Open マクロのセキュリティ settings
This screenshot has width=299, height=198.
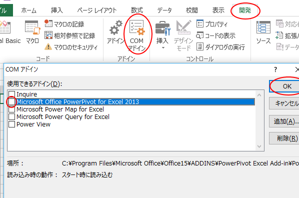pyautogui.click(x=71, y=47)
